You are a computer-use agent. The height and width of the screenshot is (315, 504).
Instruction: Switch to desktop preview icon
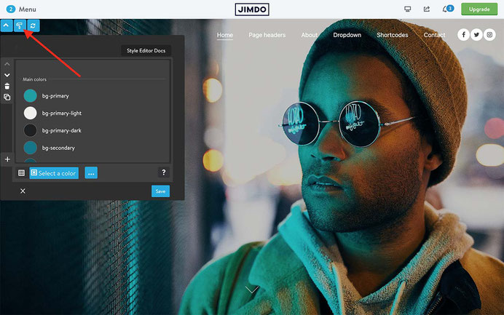click(408, 9)
